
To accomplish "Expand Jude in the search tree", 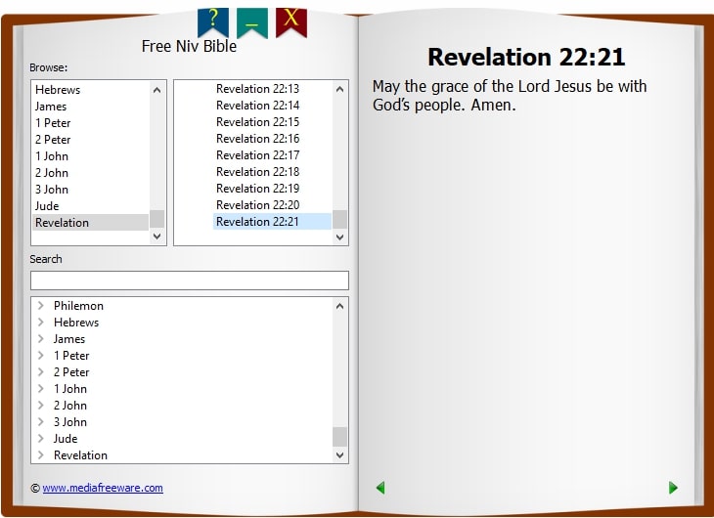I will coord(40,438).
